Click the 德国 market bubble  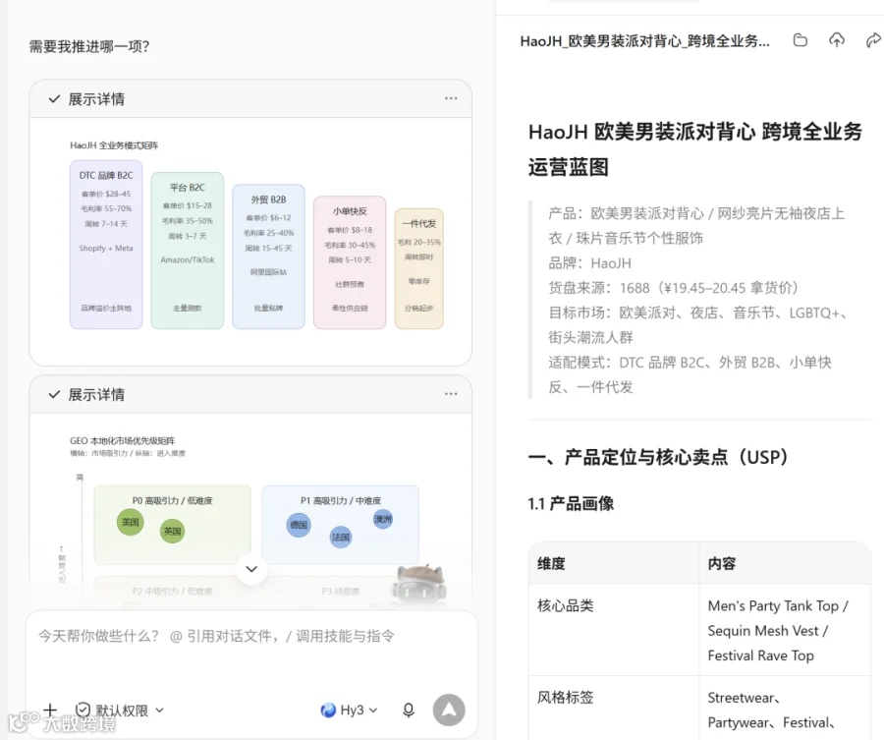pyautogui.click(x=299, y=525)
